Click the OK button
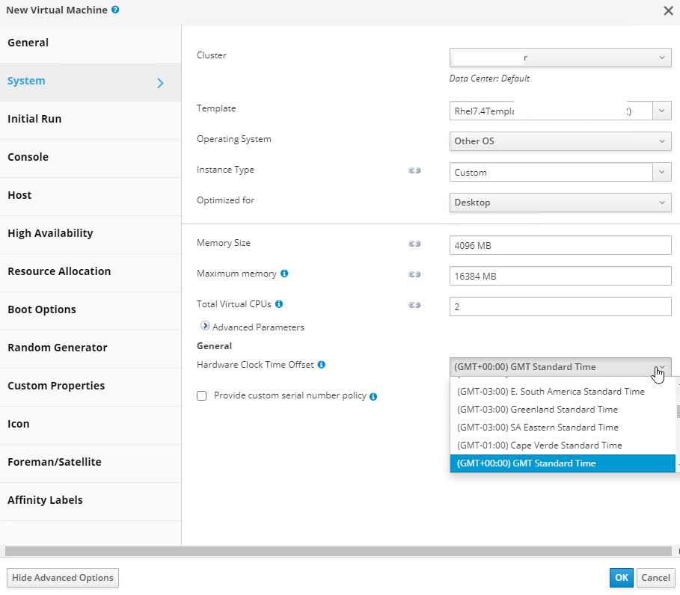680x595 pixels. point(621,578)
